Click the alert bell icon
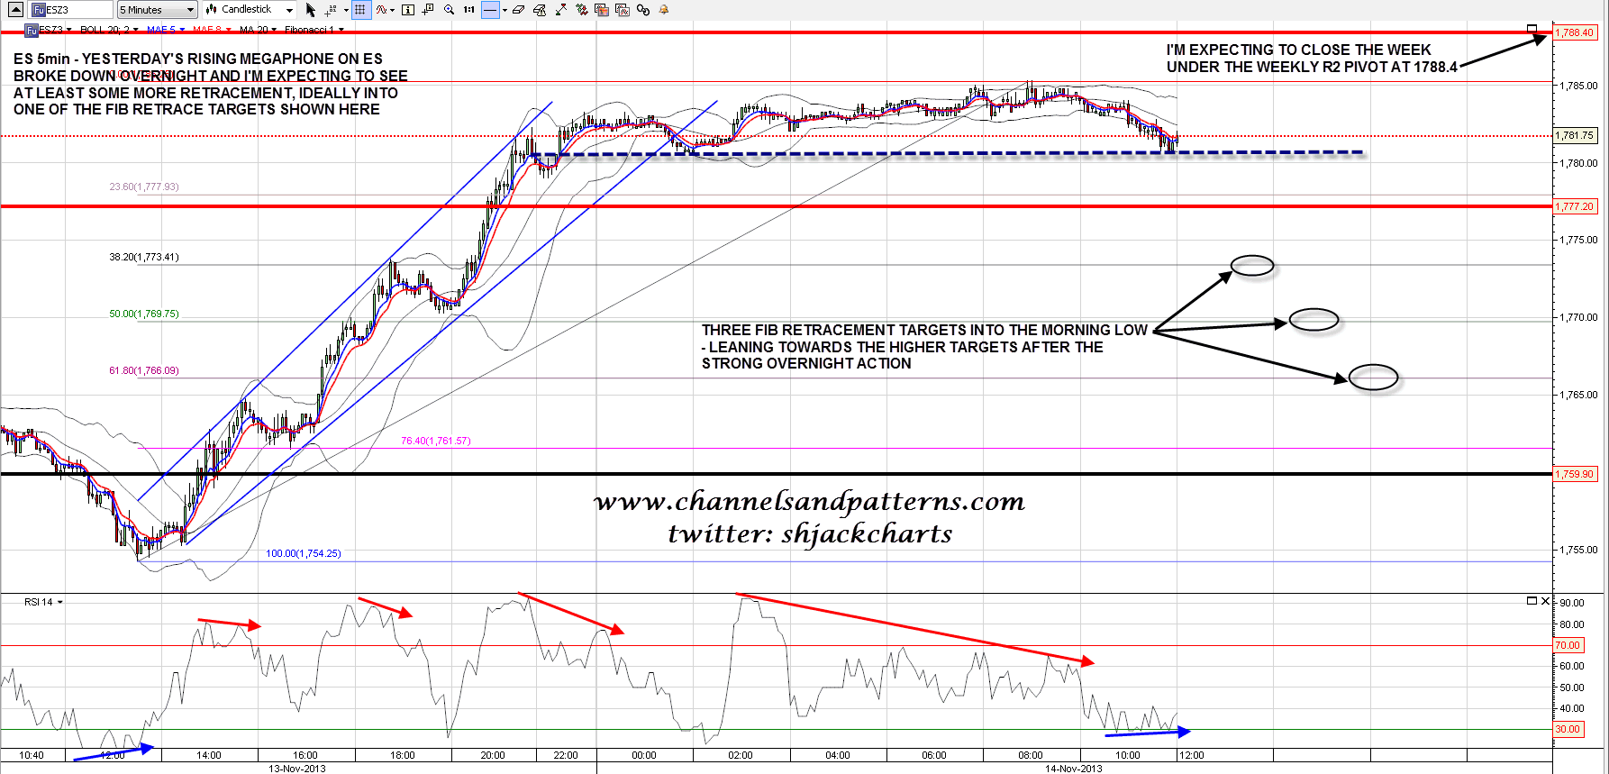Viewport: 1609px width, 774px height. point(664,10)
